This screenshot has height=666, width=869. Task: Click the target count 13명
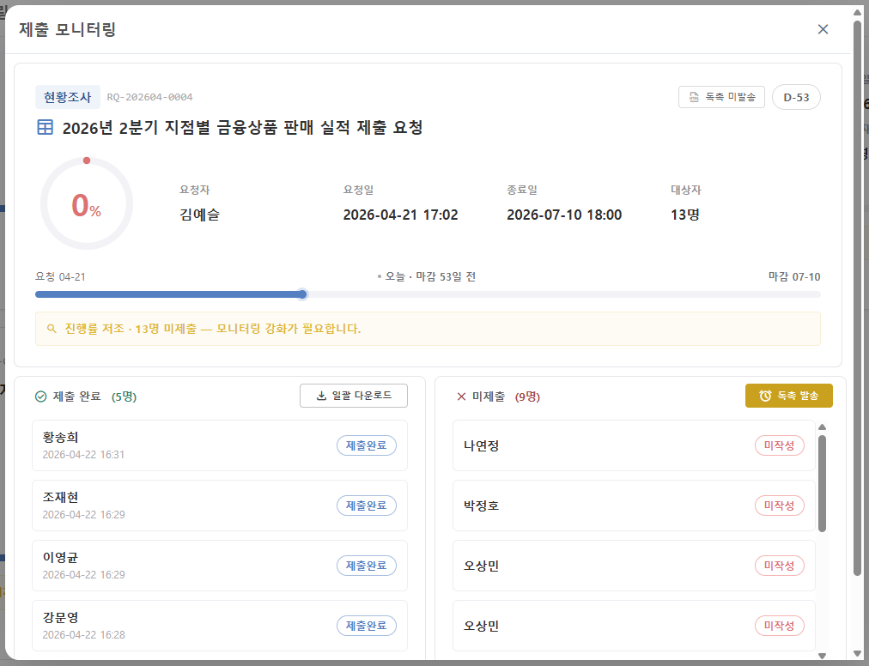[685, 215]
